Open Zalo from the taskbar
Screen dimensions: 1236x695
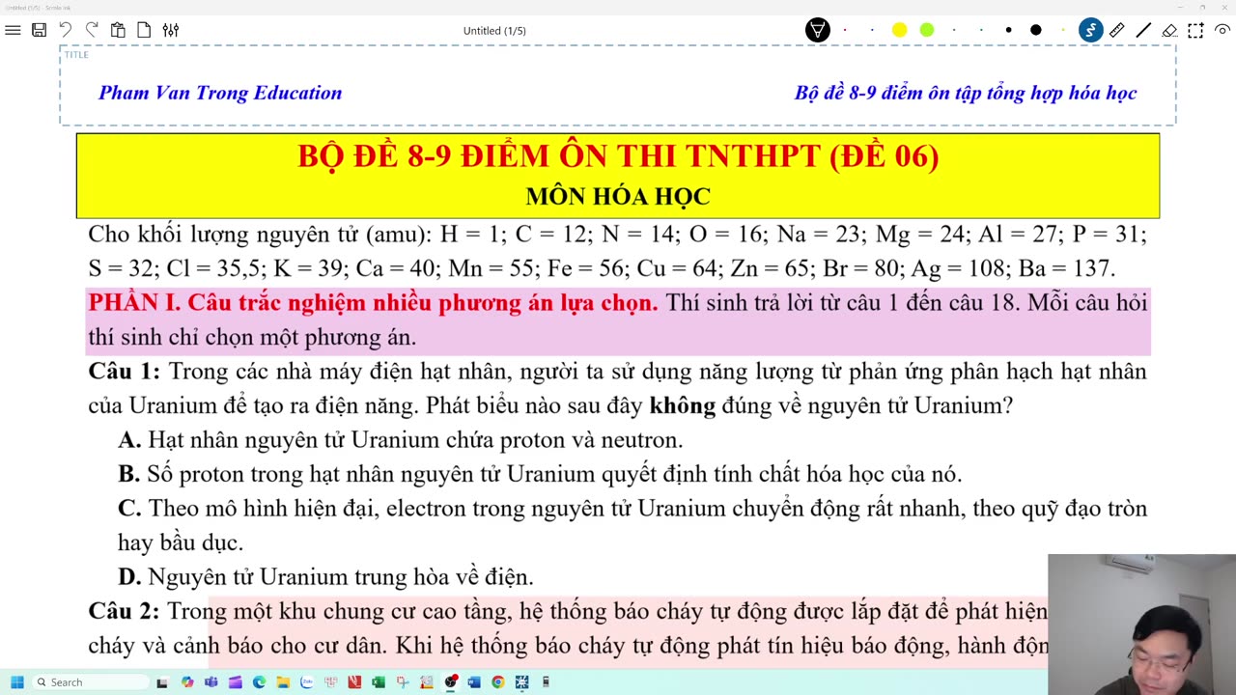(307, 682)
